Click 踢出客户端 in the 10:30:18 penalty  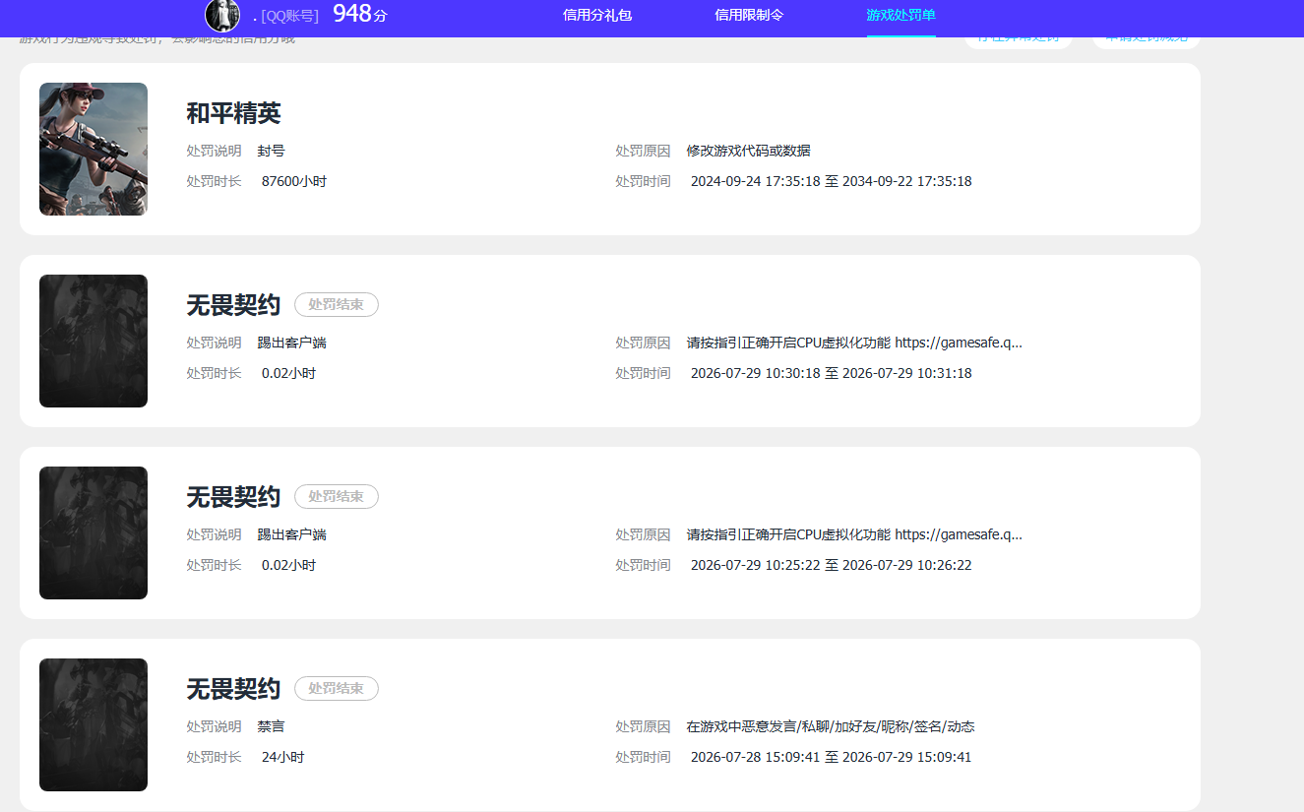[292, 343]
